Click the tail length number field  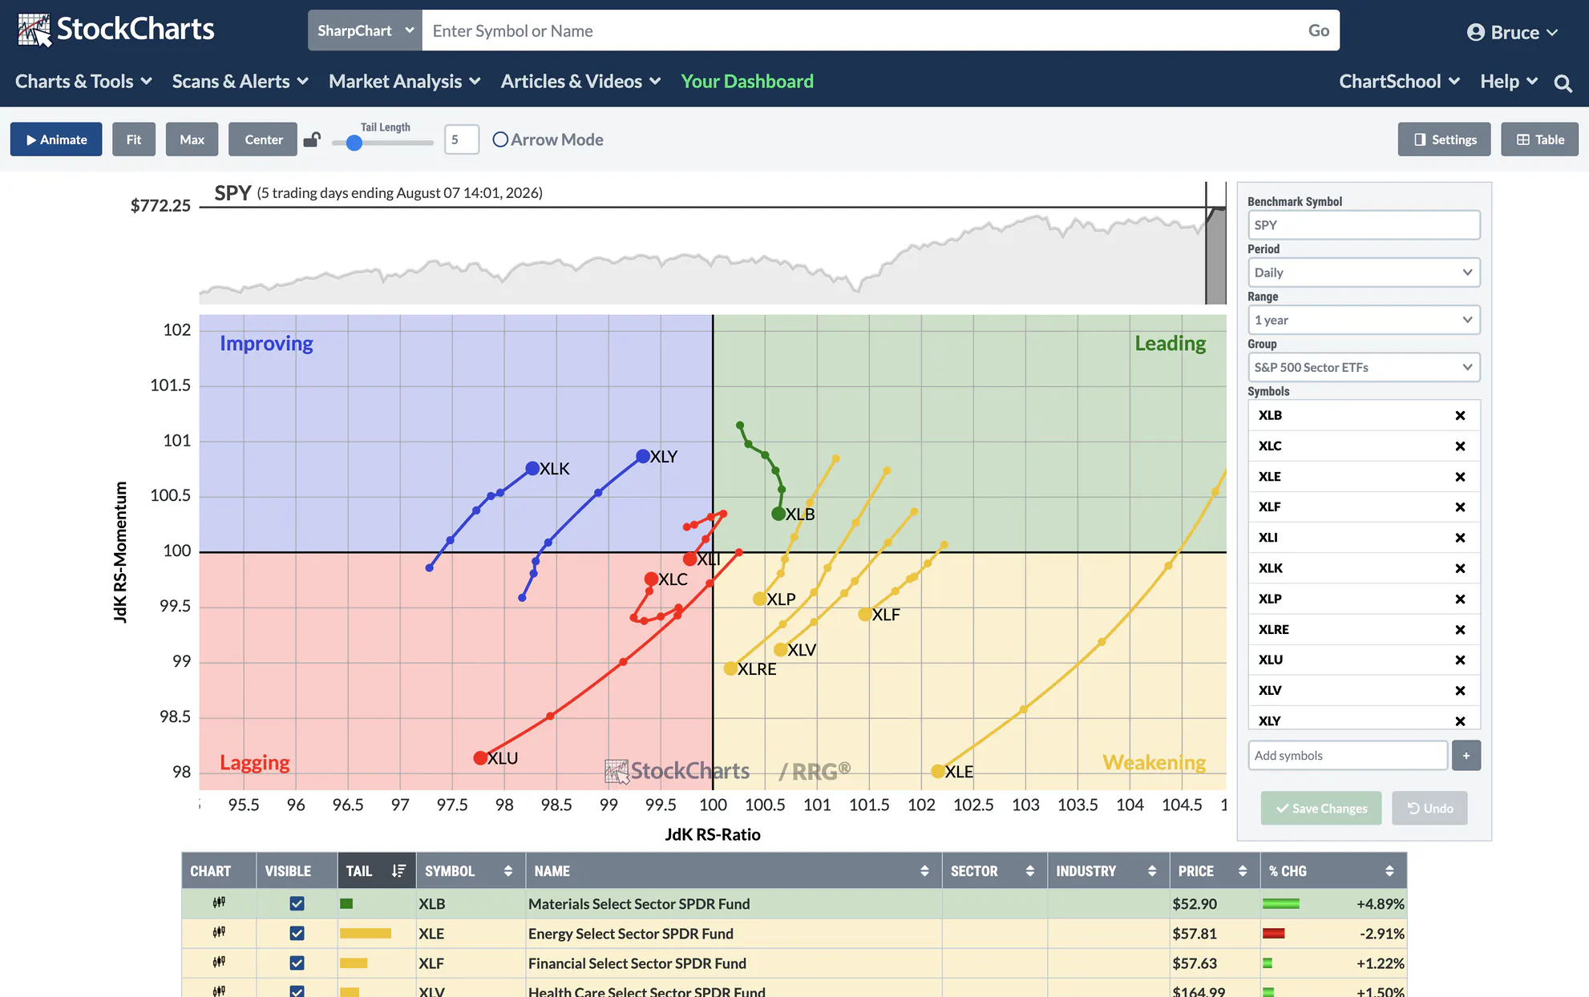pyautogui.click(x=462, y=139)
